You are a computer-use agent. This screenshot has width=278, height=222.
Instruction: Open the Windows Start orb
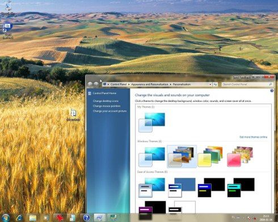[6, 217]
